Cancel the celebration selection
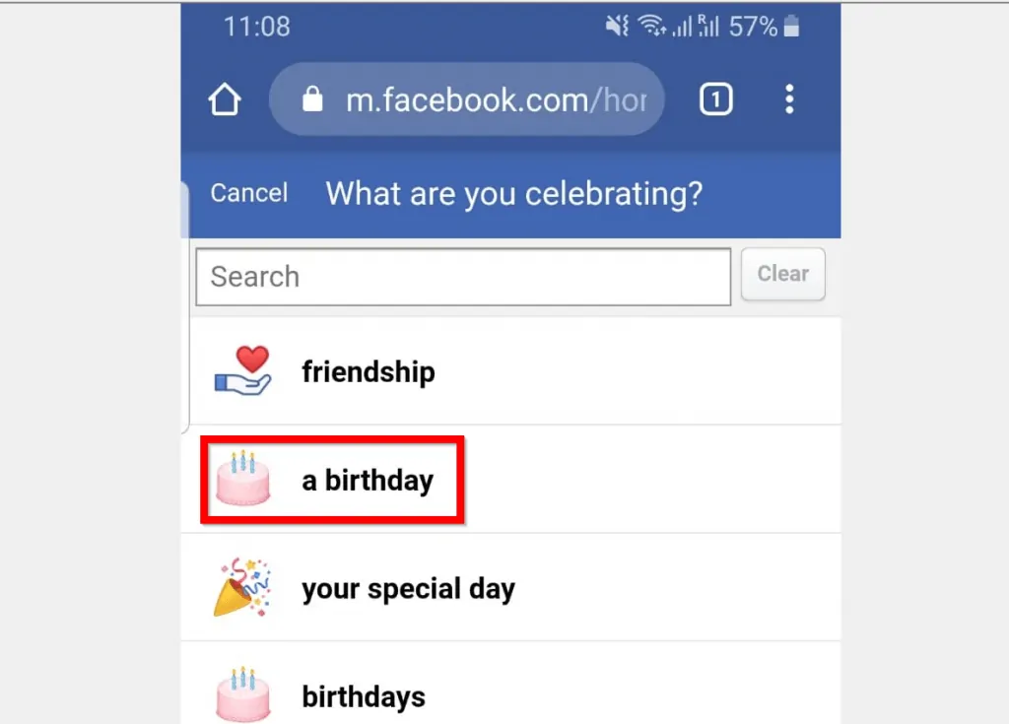Viewport: 1009px width, 724px height. [x=248, y=193]
